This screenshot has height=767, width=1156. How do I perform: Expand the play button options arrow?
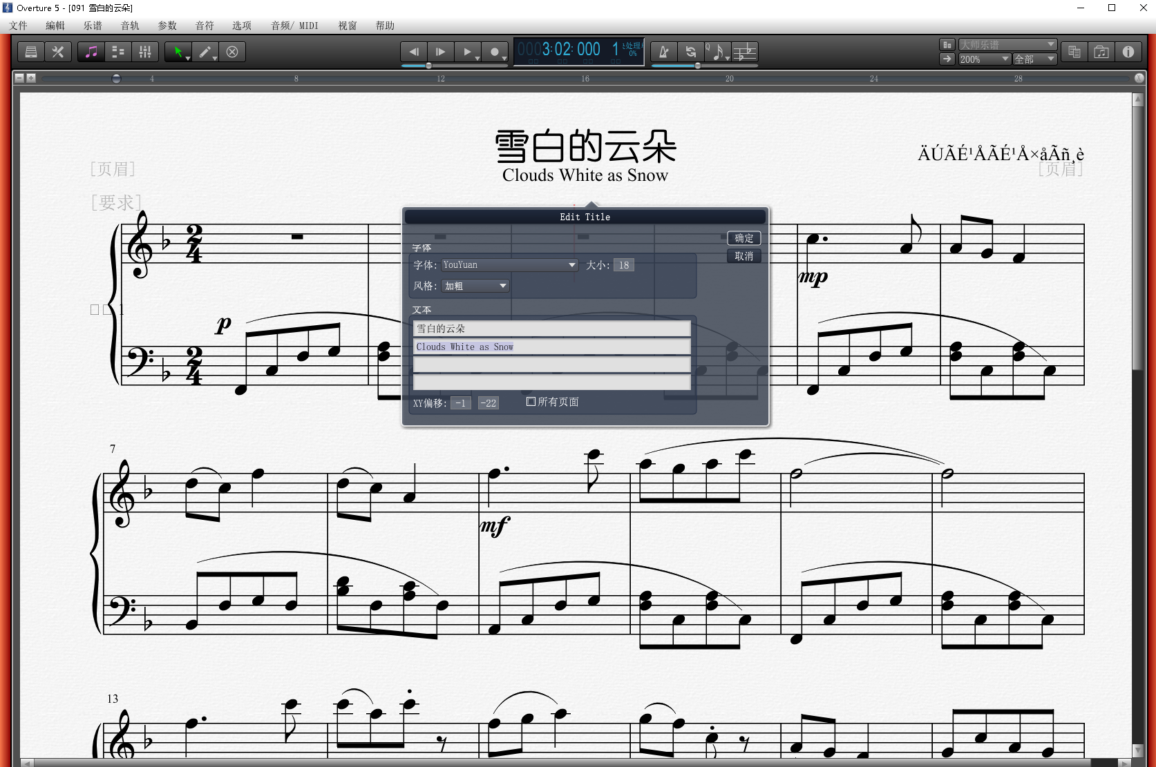(x=477, y=59)
